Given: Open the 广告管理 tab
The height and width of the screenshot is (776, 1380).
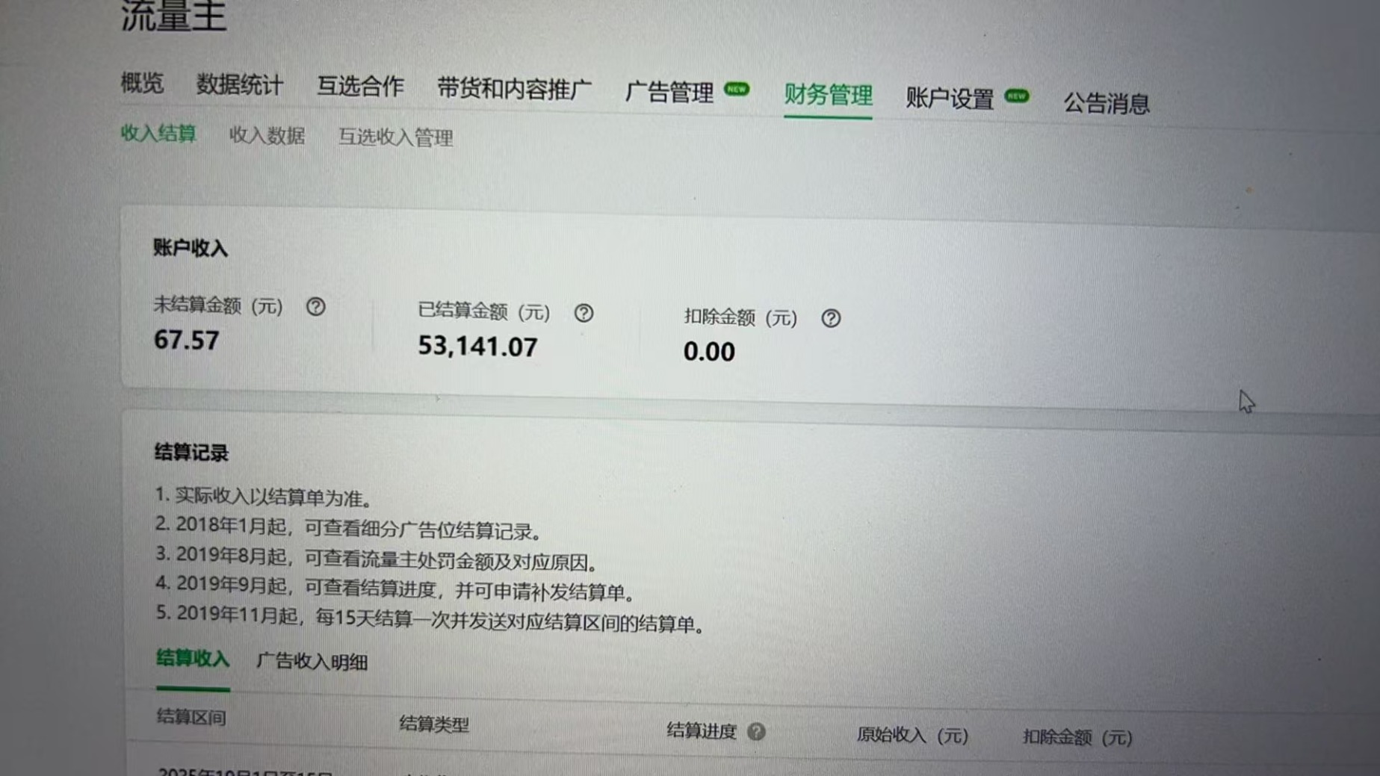Looking at the screenshot, I should click(669, 93).
